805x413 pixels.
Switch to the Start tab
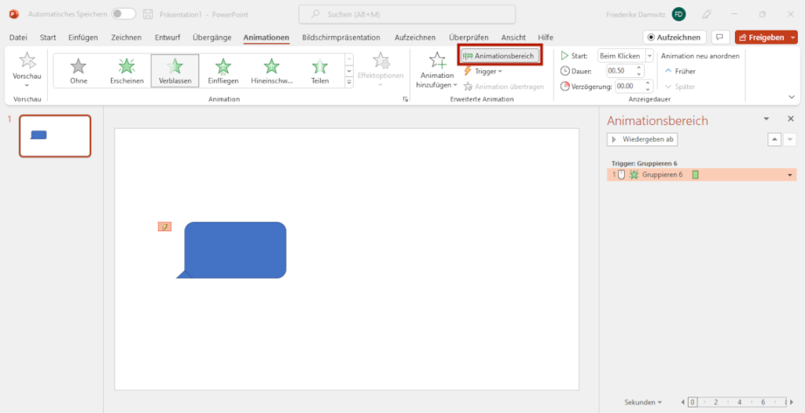[x=48, y=38]
